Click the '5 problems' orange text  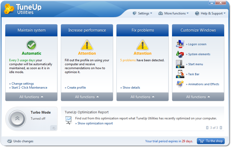pyautogui.click(x=128, y=60)
